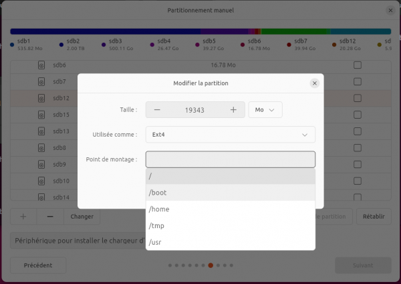Add a partition with the plus button
The width and height of the screenshot is (401, 284).
tap(23, 217)
